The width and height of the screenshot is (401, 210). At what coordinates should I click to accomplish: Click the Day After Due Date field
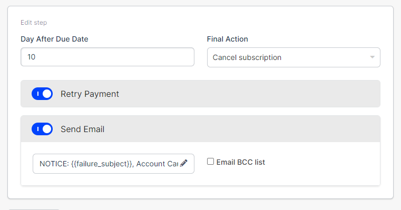coord(107,57)
